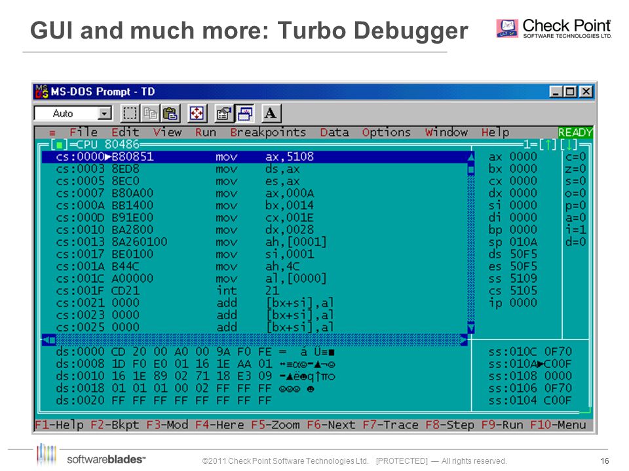
Task: Select the i=1 interrupt flag
Action: (576, 230)
